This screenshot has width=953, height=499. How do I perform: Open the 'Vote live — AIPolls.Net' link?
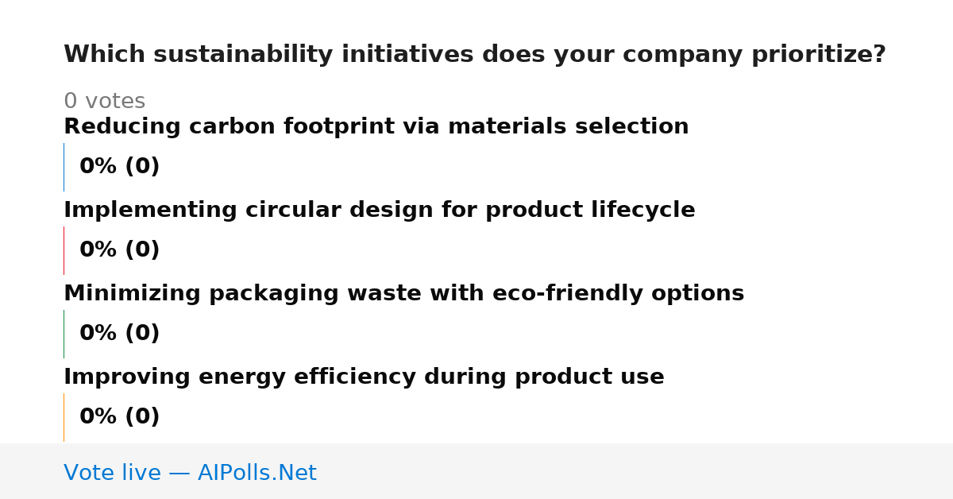[190, 473]
